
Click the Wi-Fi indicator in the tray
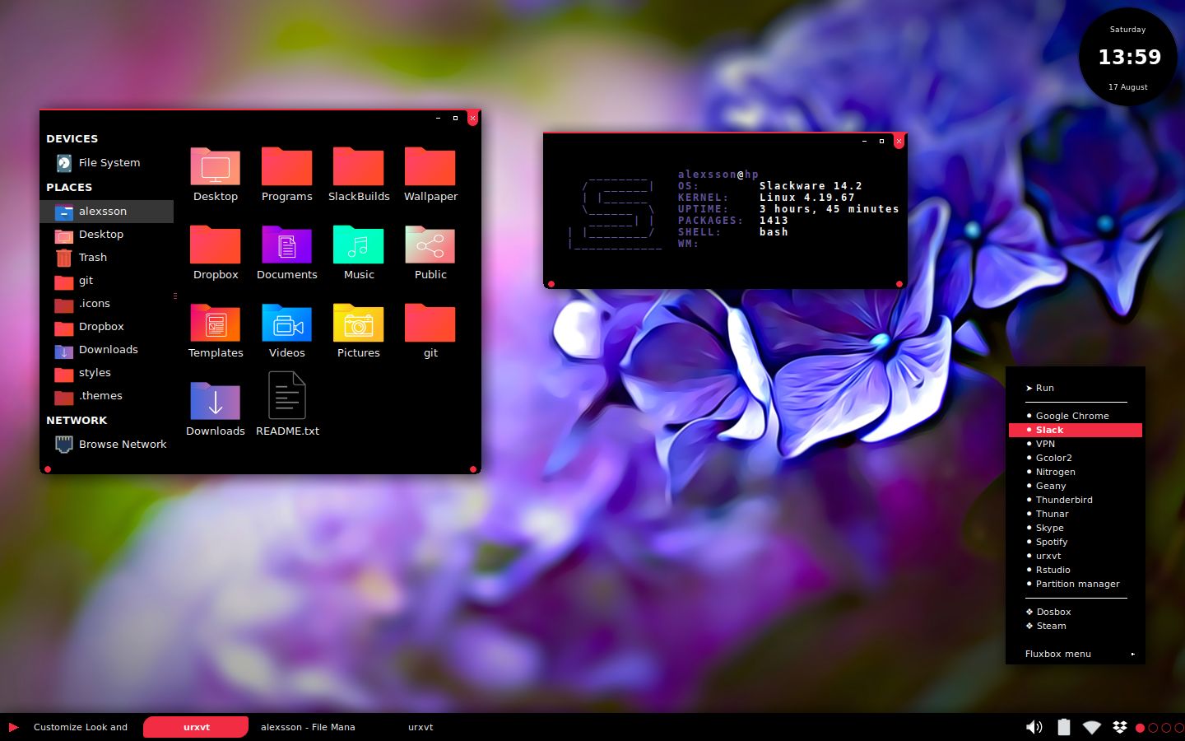coord(1092,727)
